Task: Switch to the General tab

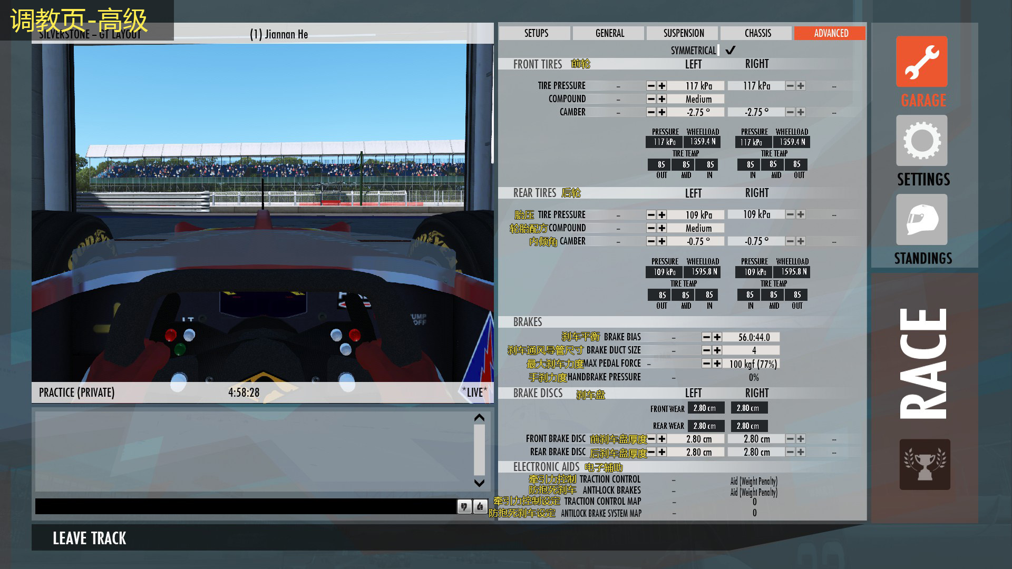Action: pos(608,33)
